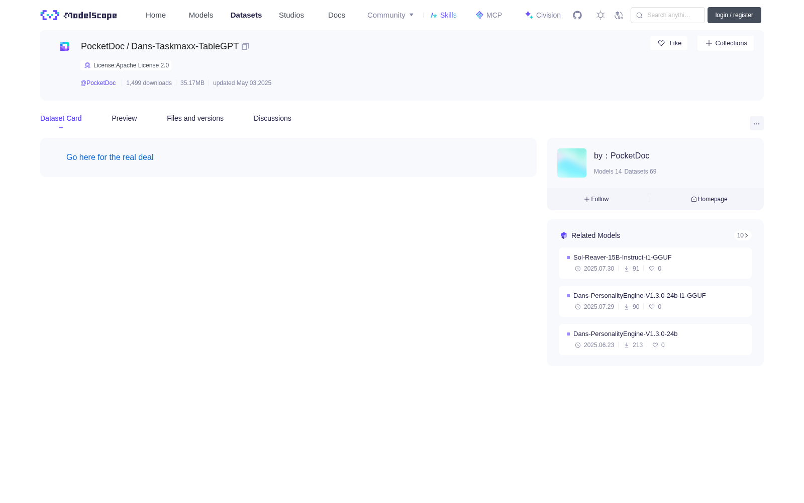Viewport: 804px width, 503px height.
Task: Click the 'Models 14' count text
Action: click(608, 172)
